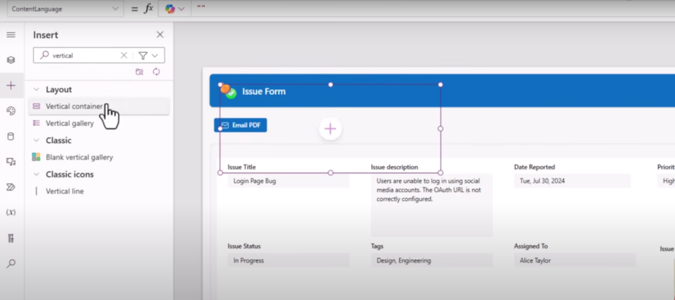
Task: Click the get more components folder icon
Action: click(x=139, y=72)
